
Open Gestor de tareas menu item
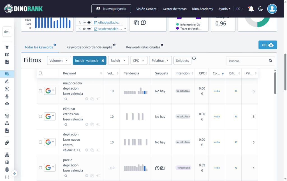click(x=175, y=9)
